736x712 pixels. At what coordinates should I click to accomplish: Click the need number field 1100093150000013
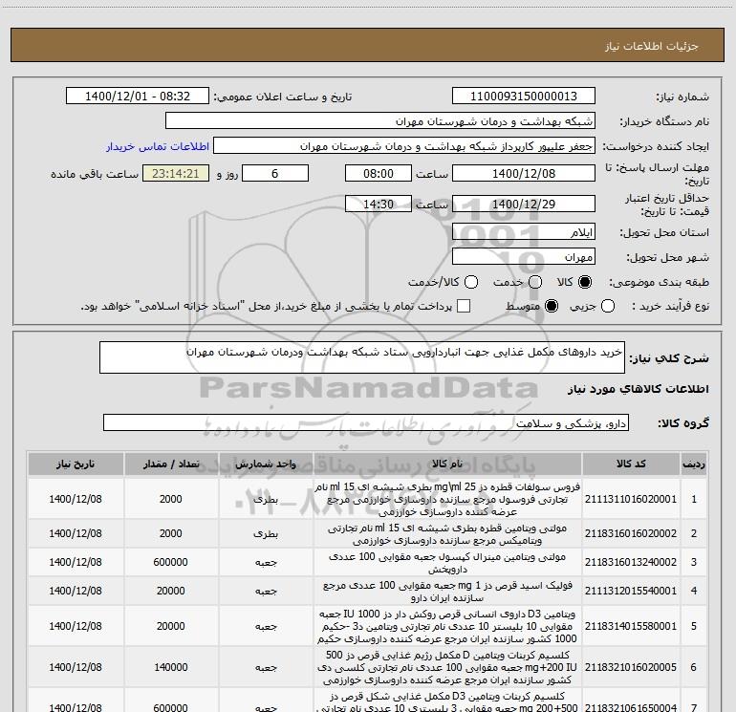524,97
